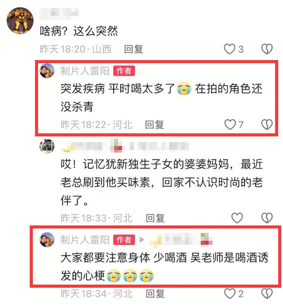Like the 记忆犹新 comment at 18:33

click(237, 218)
